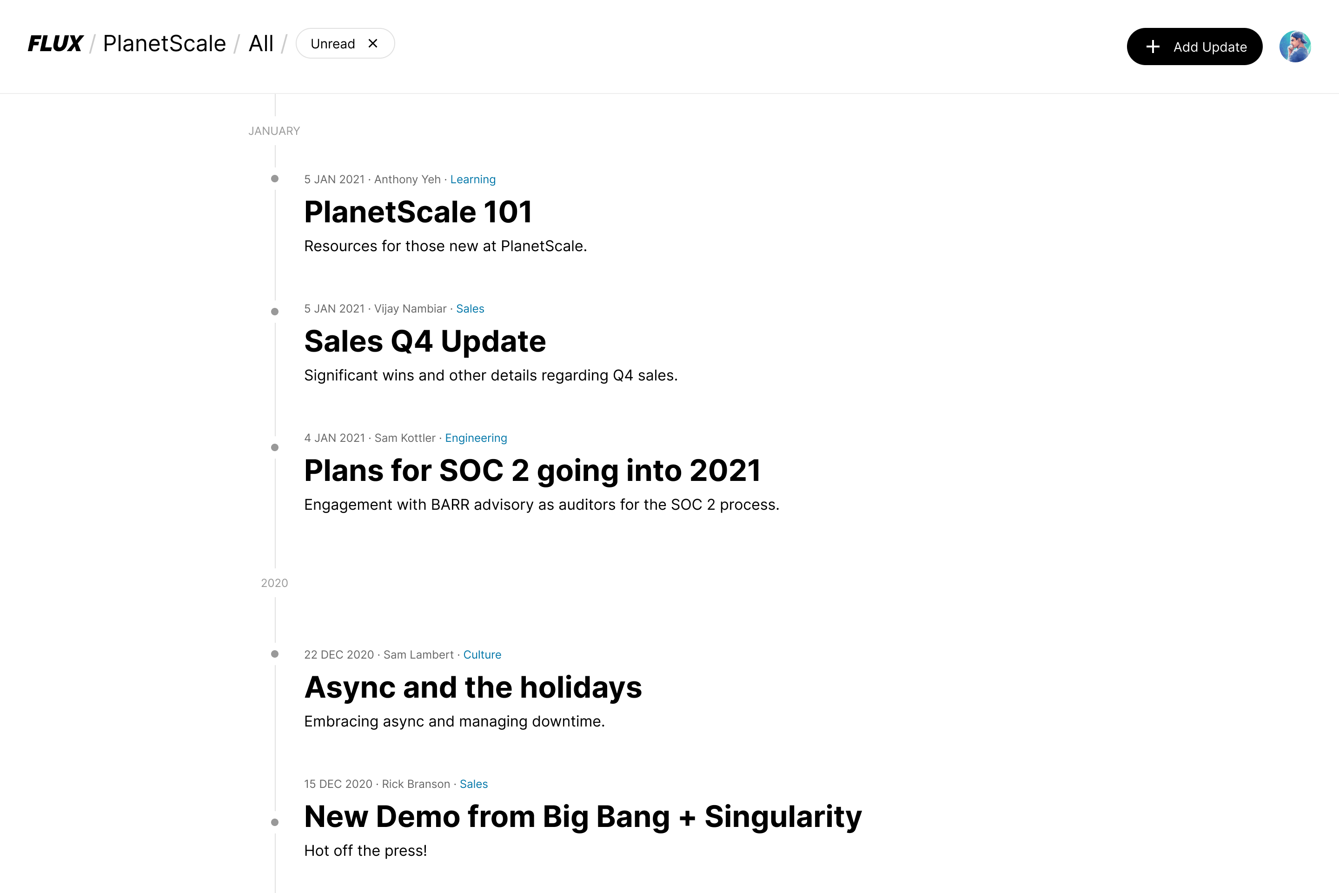Open the user profile avatar

1295,47
